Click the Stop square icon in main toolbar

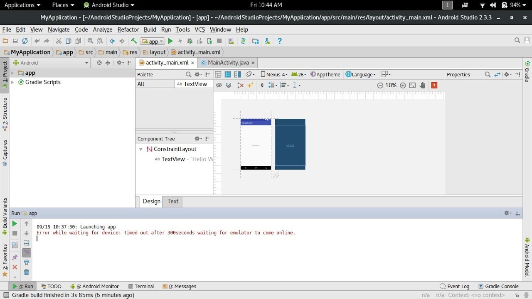pos(219,41)
